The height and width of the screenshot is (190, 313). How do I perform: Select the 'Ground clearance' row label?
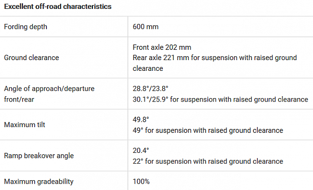(31, 58)
